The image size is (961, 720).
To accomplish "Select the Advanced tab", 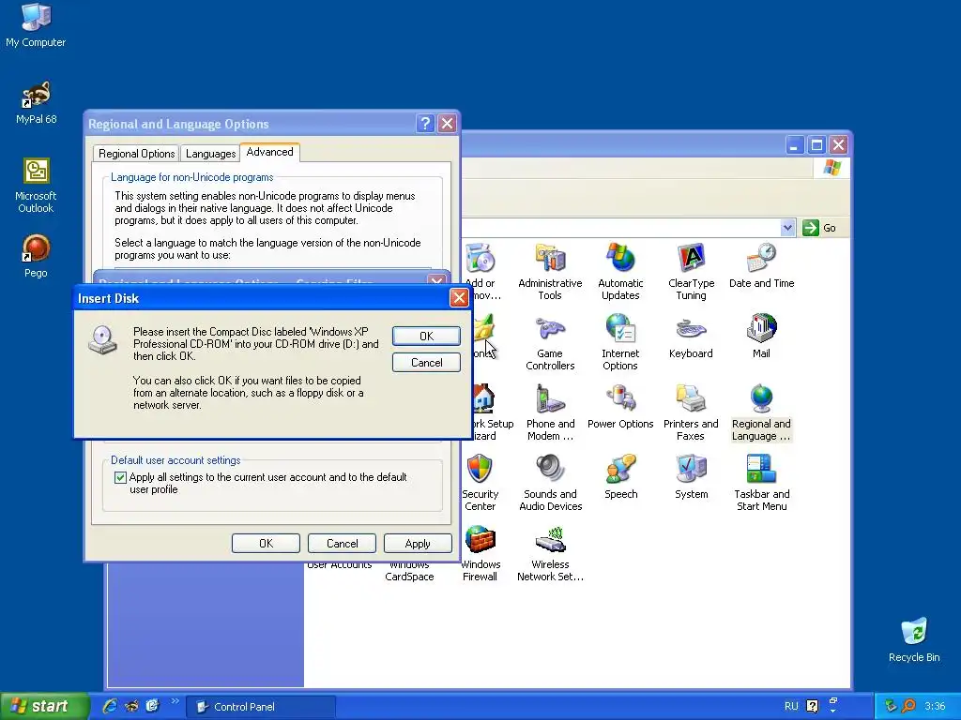I will coord(269,152).
